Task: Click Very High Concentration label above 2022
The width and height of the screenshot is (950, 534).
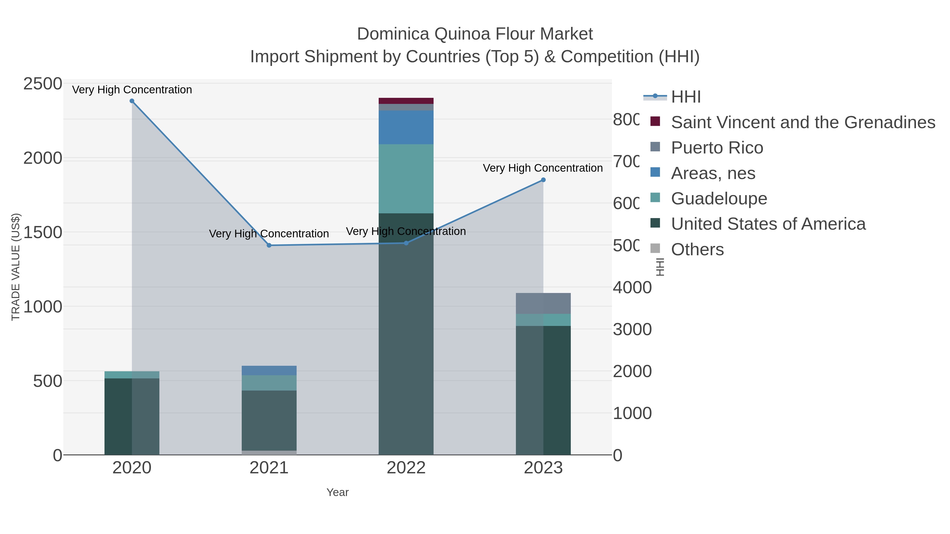Action: 406,232
